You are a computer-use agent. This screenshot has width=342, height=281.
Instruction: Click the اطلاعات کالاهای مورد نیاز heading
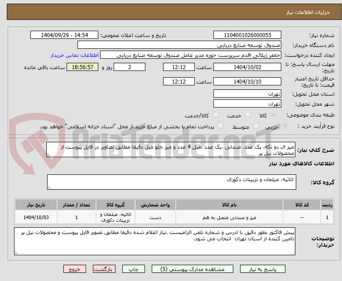point(301,164)
